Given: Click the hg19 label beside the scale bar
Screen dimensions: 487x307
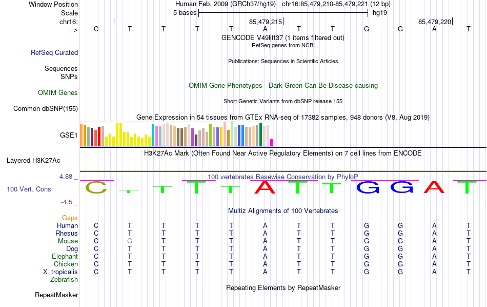Looking at the screenshot, I should pos(380,13).
